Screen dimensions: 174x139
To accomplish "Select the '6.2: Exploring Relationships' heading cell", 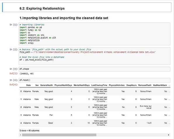I will pos(87,7).
